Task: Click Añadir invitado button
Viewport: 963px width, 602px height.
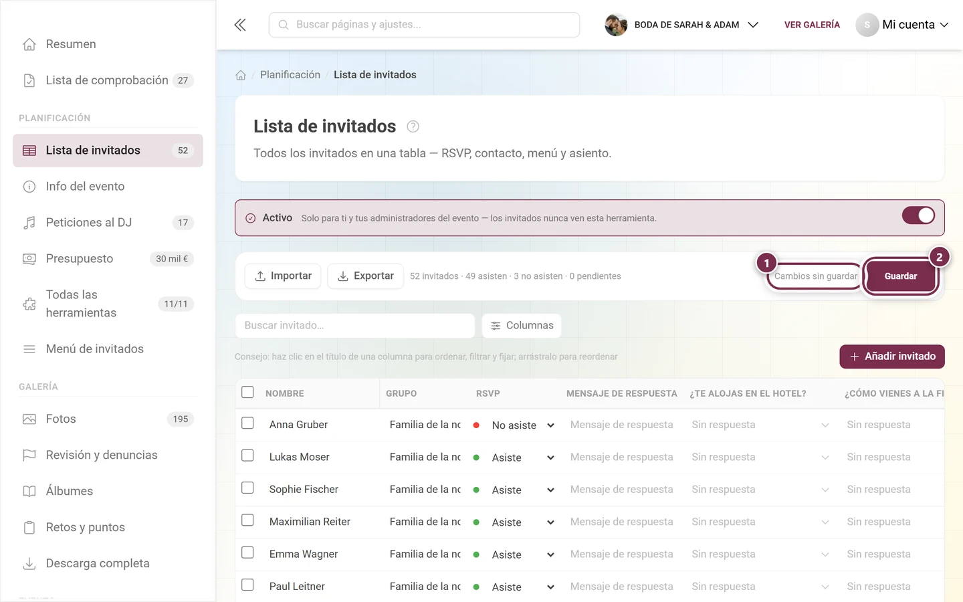Action: pyautogui.click(x=892, y=357)
